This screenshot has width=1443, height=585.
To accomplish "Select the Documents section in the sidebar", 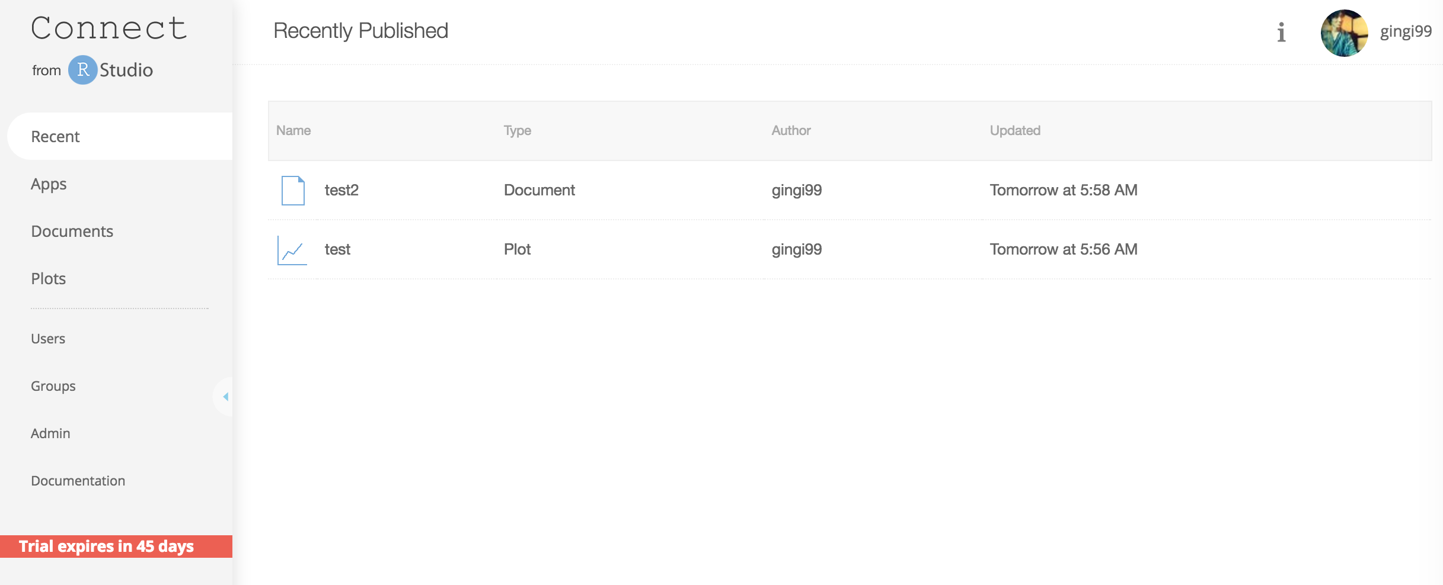I will click(72, 231).
